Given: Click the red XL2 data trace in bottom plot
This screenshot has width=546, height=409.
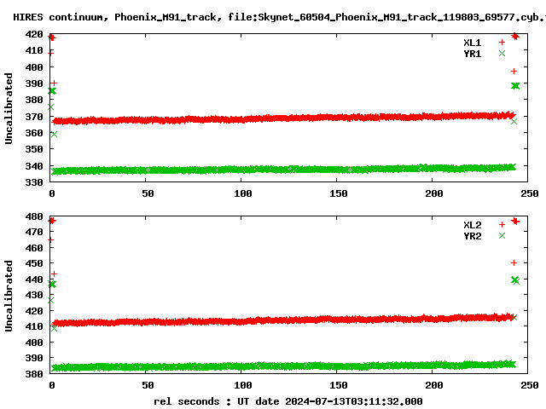Looking at the screenshot, I should (x=284, y=320).
